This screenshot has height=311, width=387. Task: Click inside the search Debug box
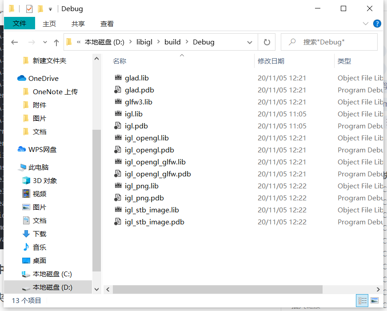click(x=329, y=42)
